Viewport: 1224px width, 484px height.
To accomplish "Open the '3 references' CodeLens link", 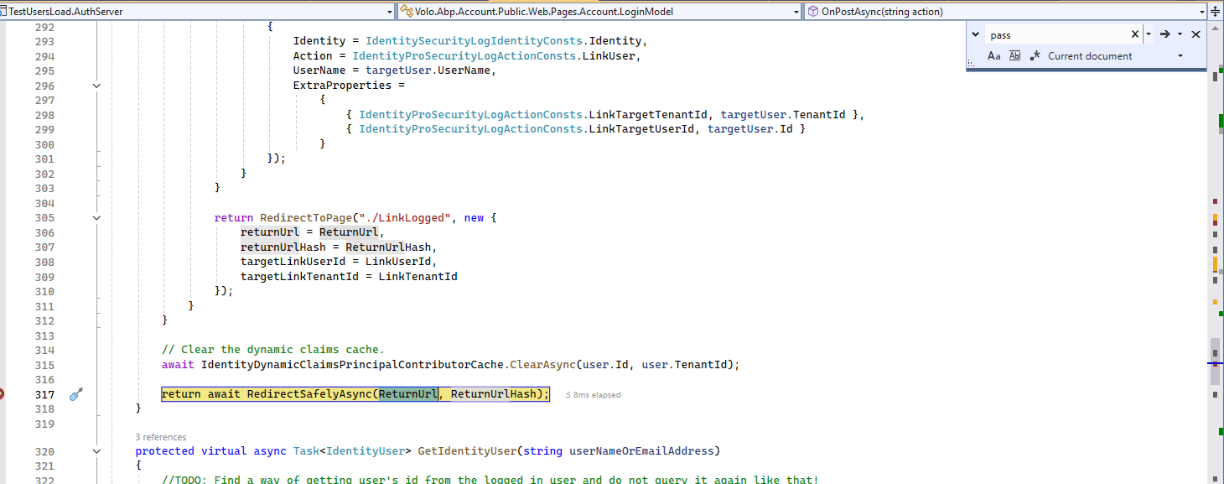I will tap(161, 437).
